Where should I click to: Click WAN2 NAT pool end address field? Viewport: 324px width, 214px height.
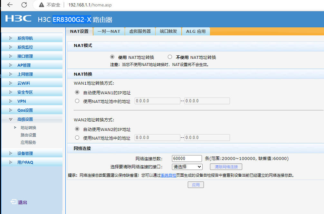click(207, 138)
